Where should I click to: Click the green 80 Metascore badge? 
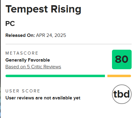(122, 59)
